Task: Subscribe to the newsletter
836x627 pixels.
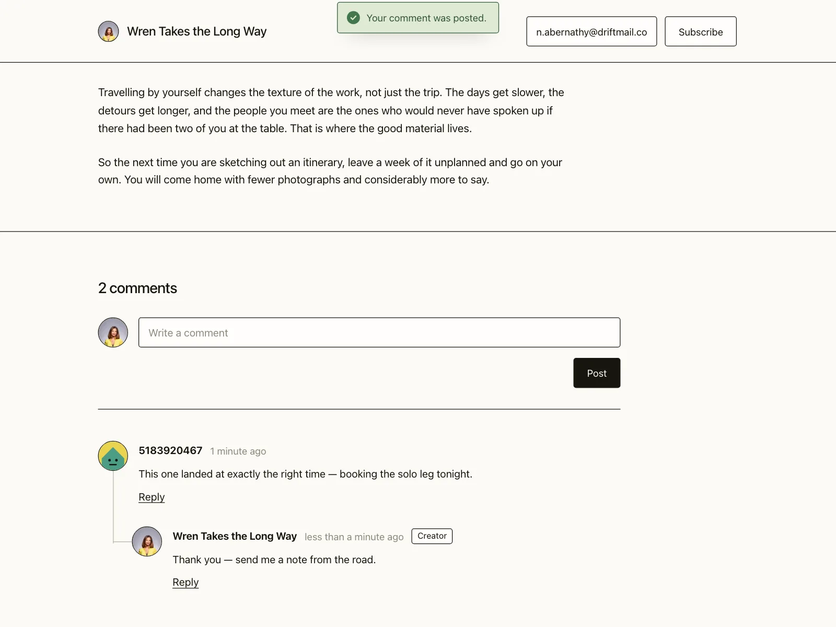Action: (701, 31)
